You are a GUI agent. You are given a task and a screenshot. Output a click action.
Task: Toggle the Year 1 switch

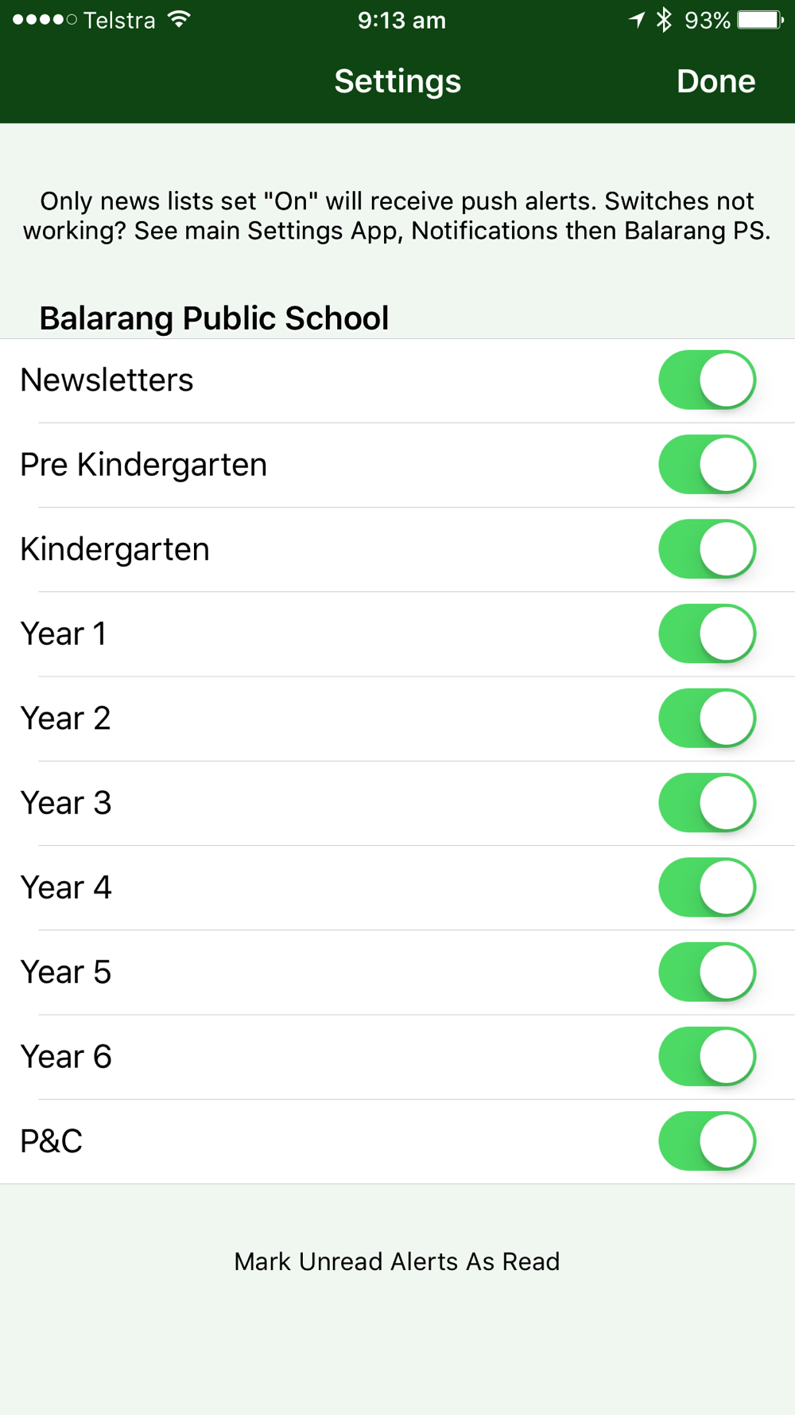point(707,633)
